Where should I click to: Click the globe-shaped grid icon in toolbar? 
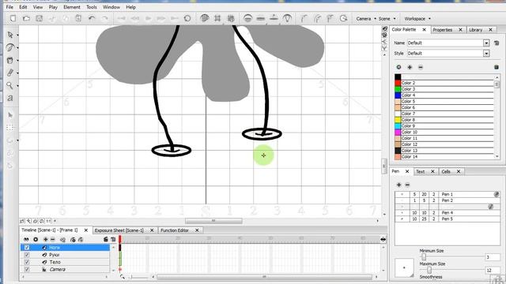[204, 18]
